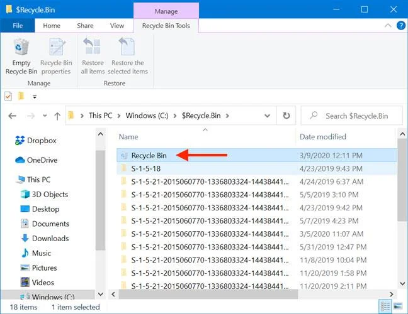Go up one folder level
Viewport: 408px width, 314px height.
coord(57,116)
